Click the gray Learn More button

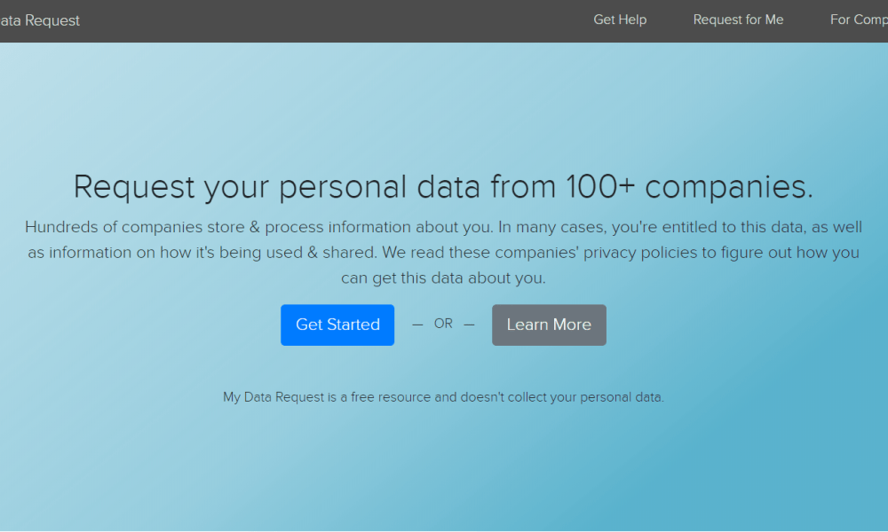(x=549, y=325)
